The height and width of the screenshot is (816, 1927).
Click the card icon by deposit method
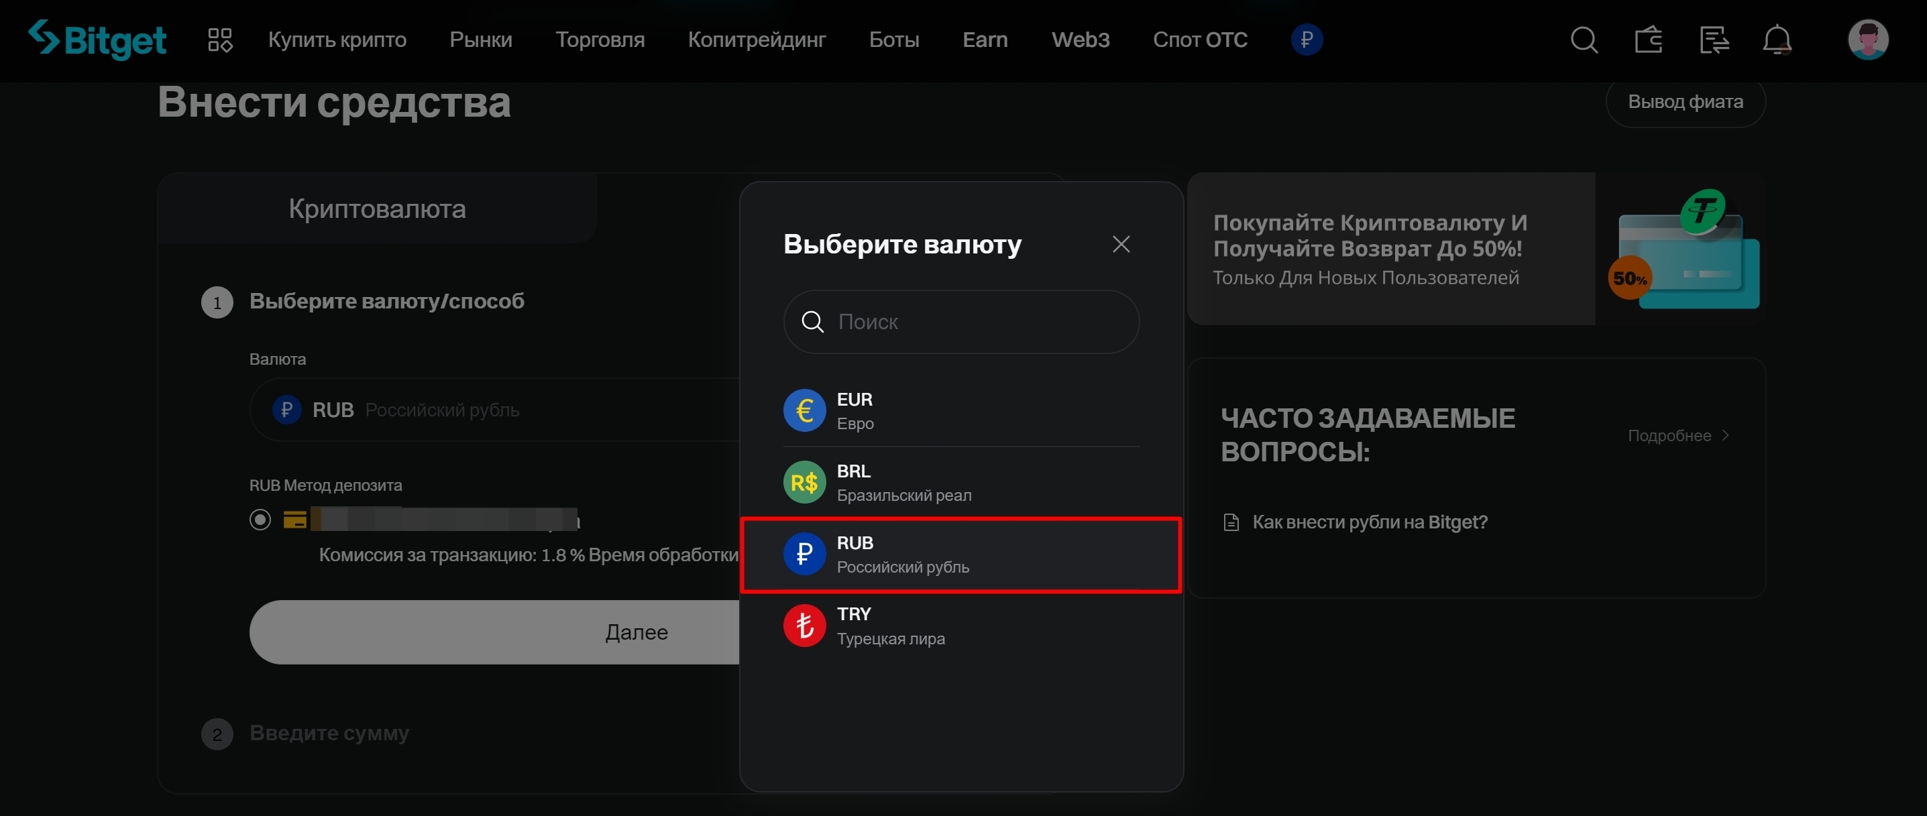pyautogui.click(x=294, y=519)
